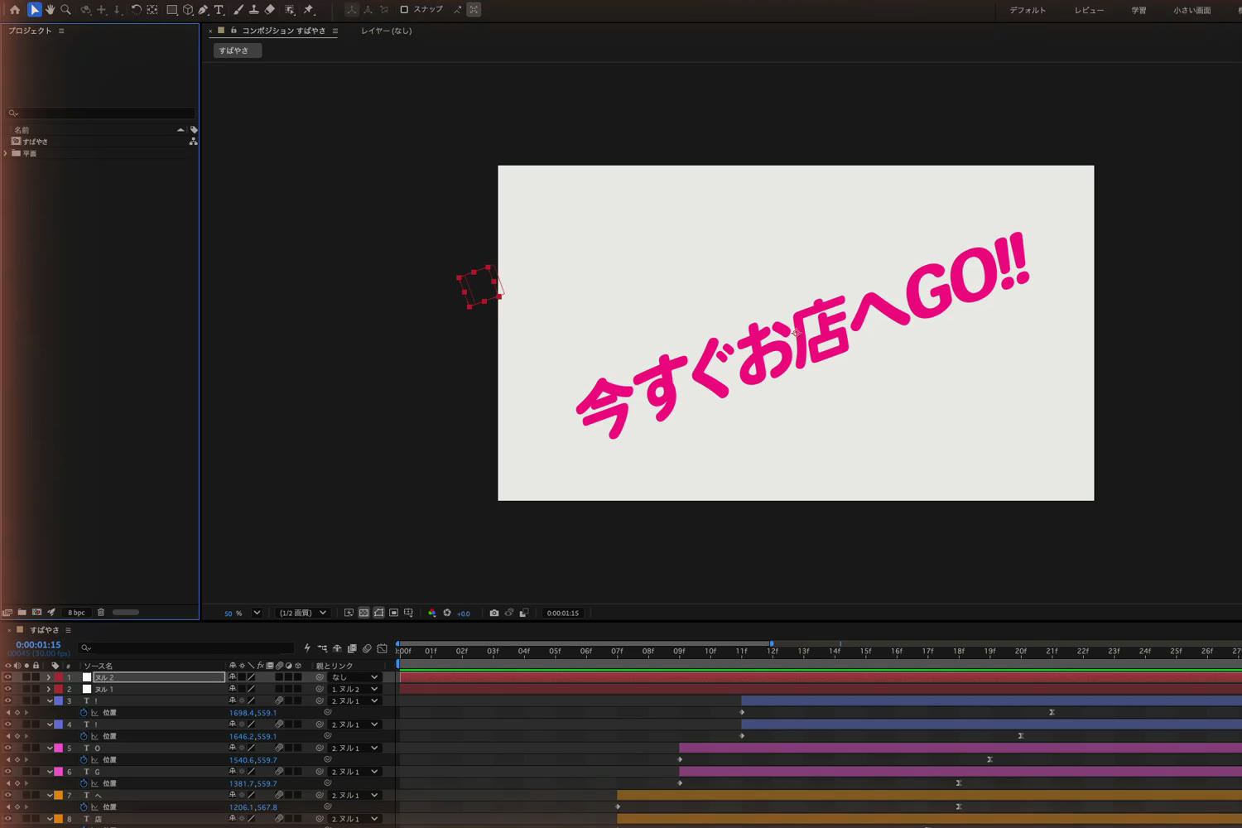Open the (1/2 画質) resolution dropdown
The image size is (1242, 828).
click(x=303, y=613)
